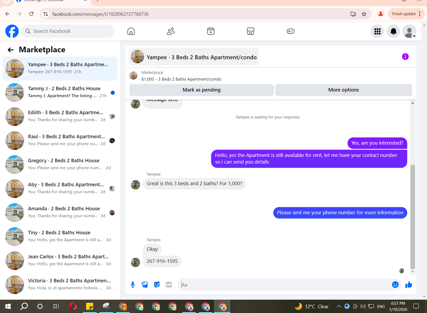Viewport: 427px width, 313px height.
Task: Reload the browser page
Action: (x=31, y=14)
